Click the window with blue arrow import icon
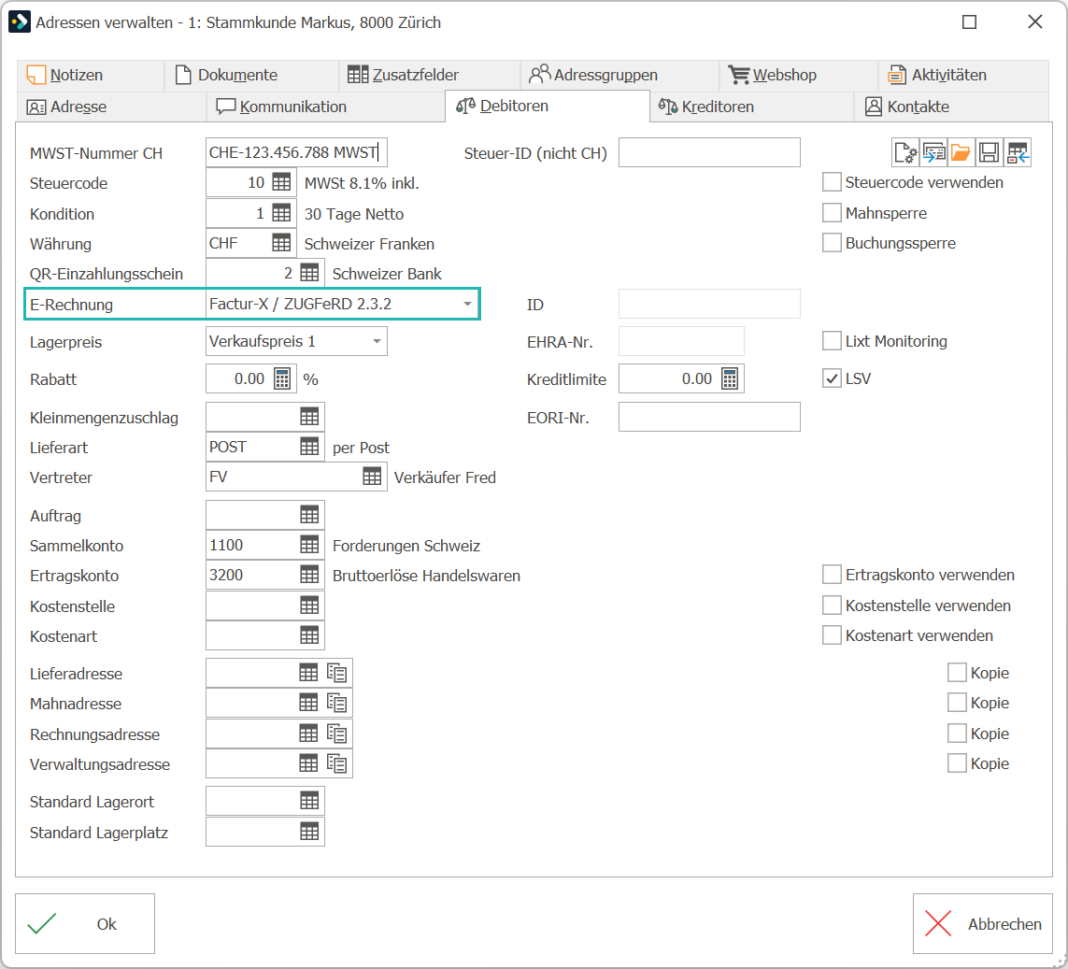The height and width of the screenshot is (969, 1068). (x=933, y=152)
